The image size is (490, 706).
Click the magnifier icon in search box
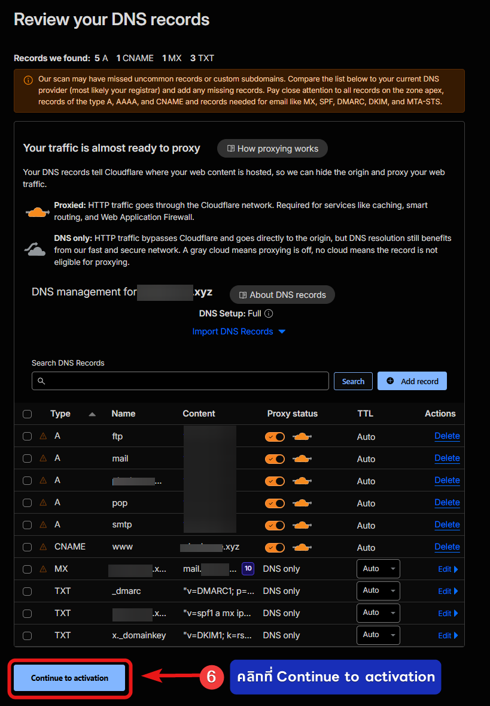pyautogui.click(x=41, y=381)
